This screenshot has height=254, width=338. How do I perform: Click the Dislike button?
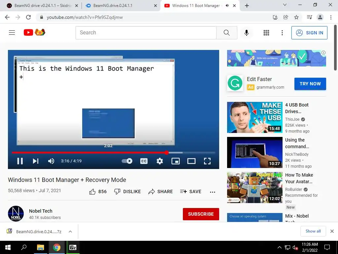tap(127, 191)
